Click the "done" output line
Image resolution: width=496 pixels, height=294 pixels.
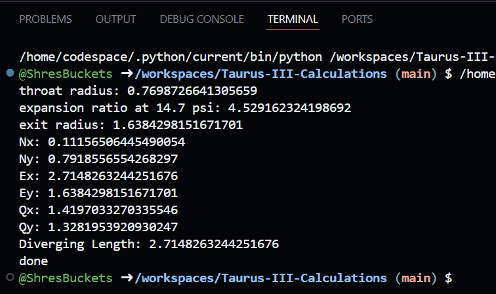coord(33,261)
